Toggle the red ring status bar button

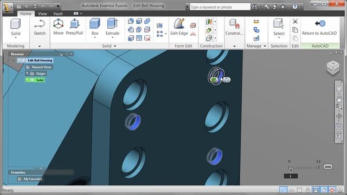(x=332, y=190)
